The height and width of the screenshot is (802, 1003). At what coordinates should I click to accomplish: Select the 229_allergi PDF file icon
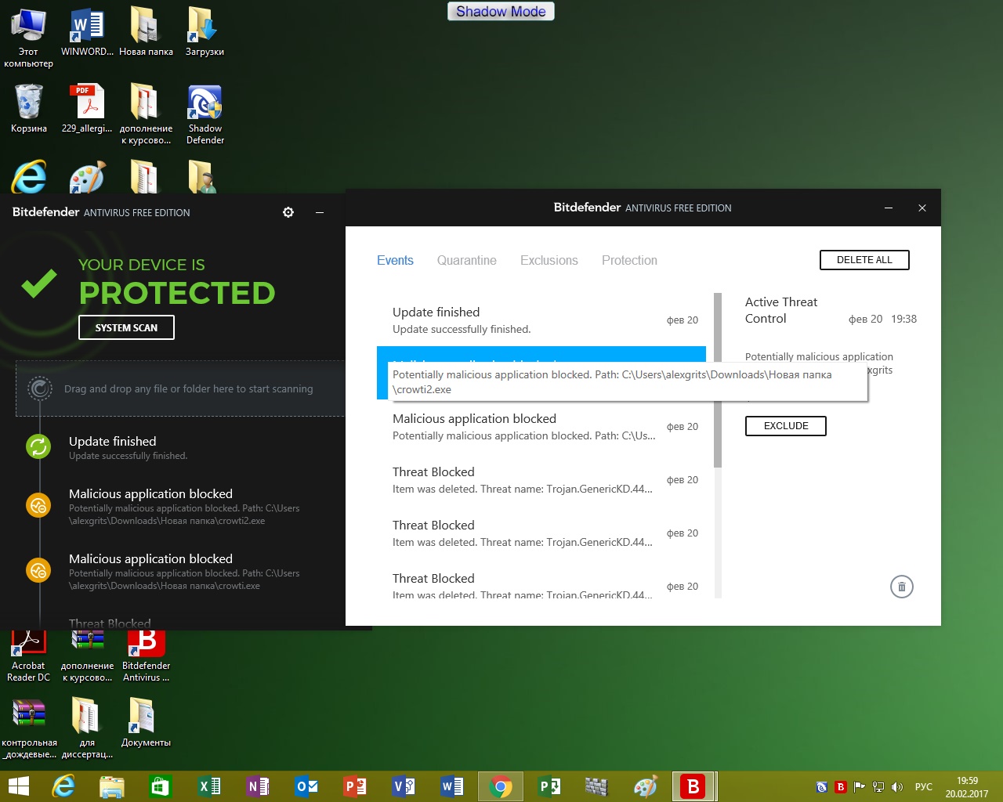(87, 108)
